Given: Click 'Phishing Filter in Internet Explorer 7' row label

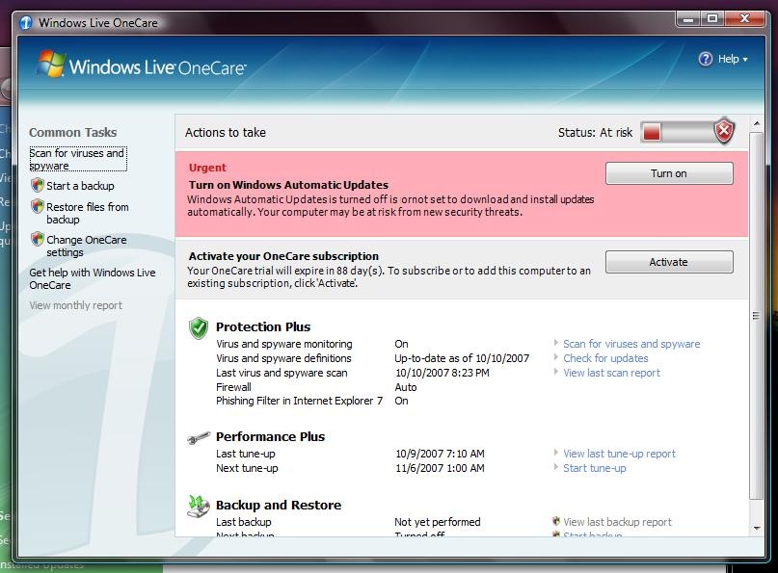Looking at the screenshot, I should [299, 401].
